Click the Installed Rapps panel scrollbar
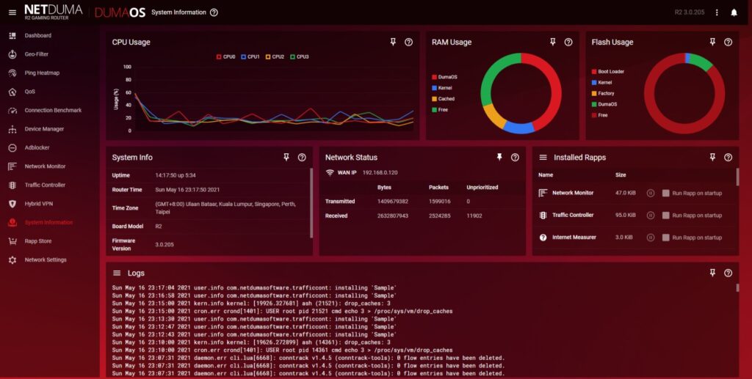Viewport: 752px width, 379px height. (x=737, y=176)
